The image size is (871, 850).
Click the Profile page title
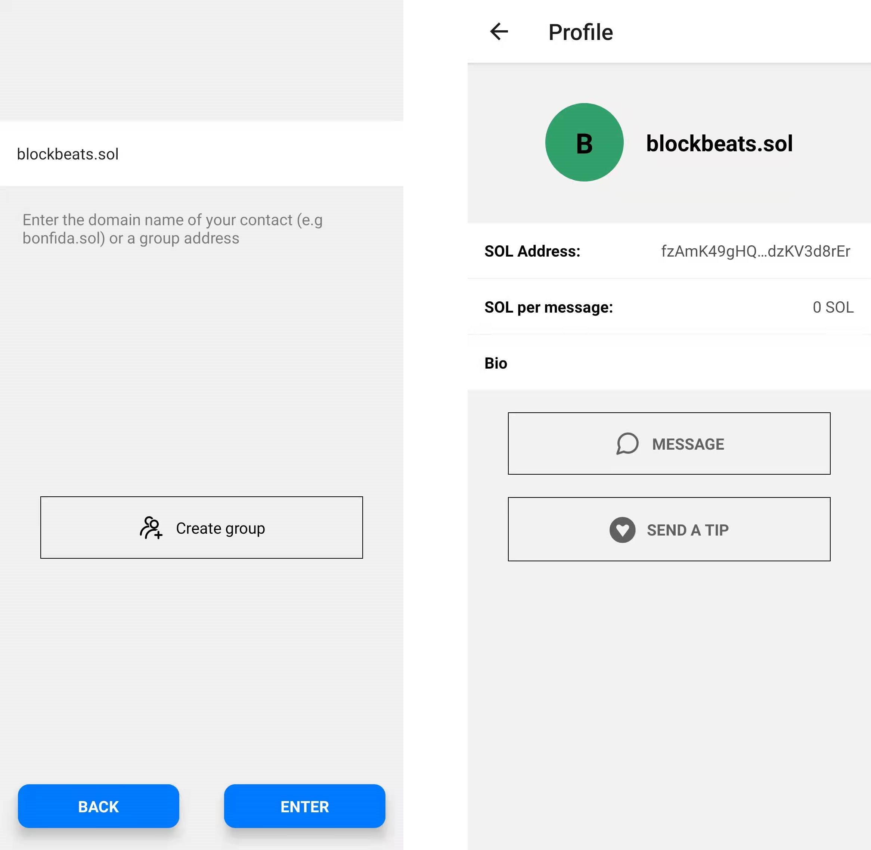coord(580,32)
